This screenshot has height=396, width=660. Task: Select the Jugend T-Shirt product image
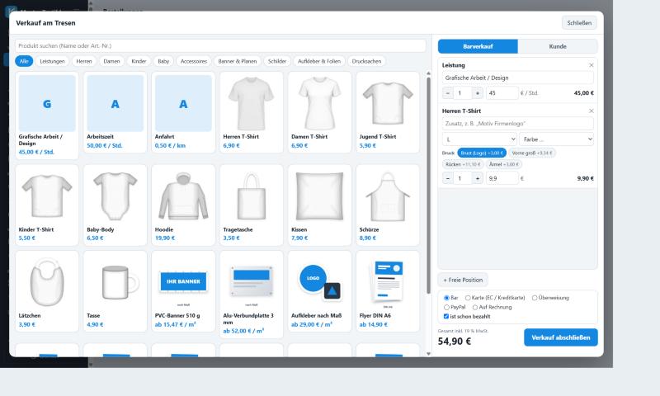click(x=388, y=103)
